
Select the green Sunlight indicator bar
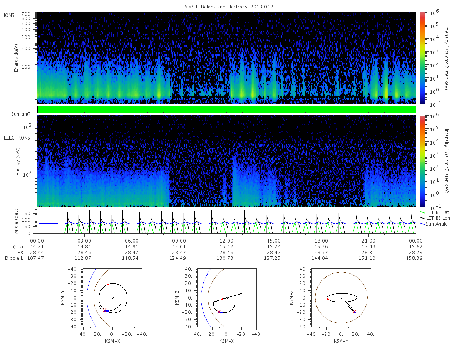coord(226,109)
